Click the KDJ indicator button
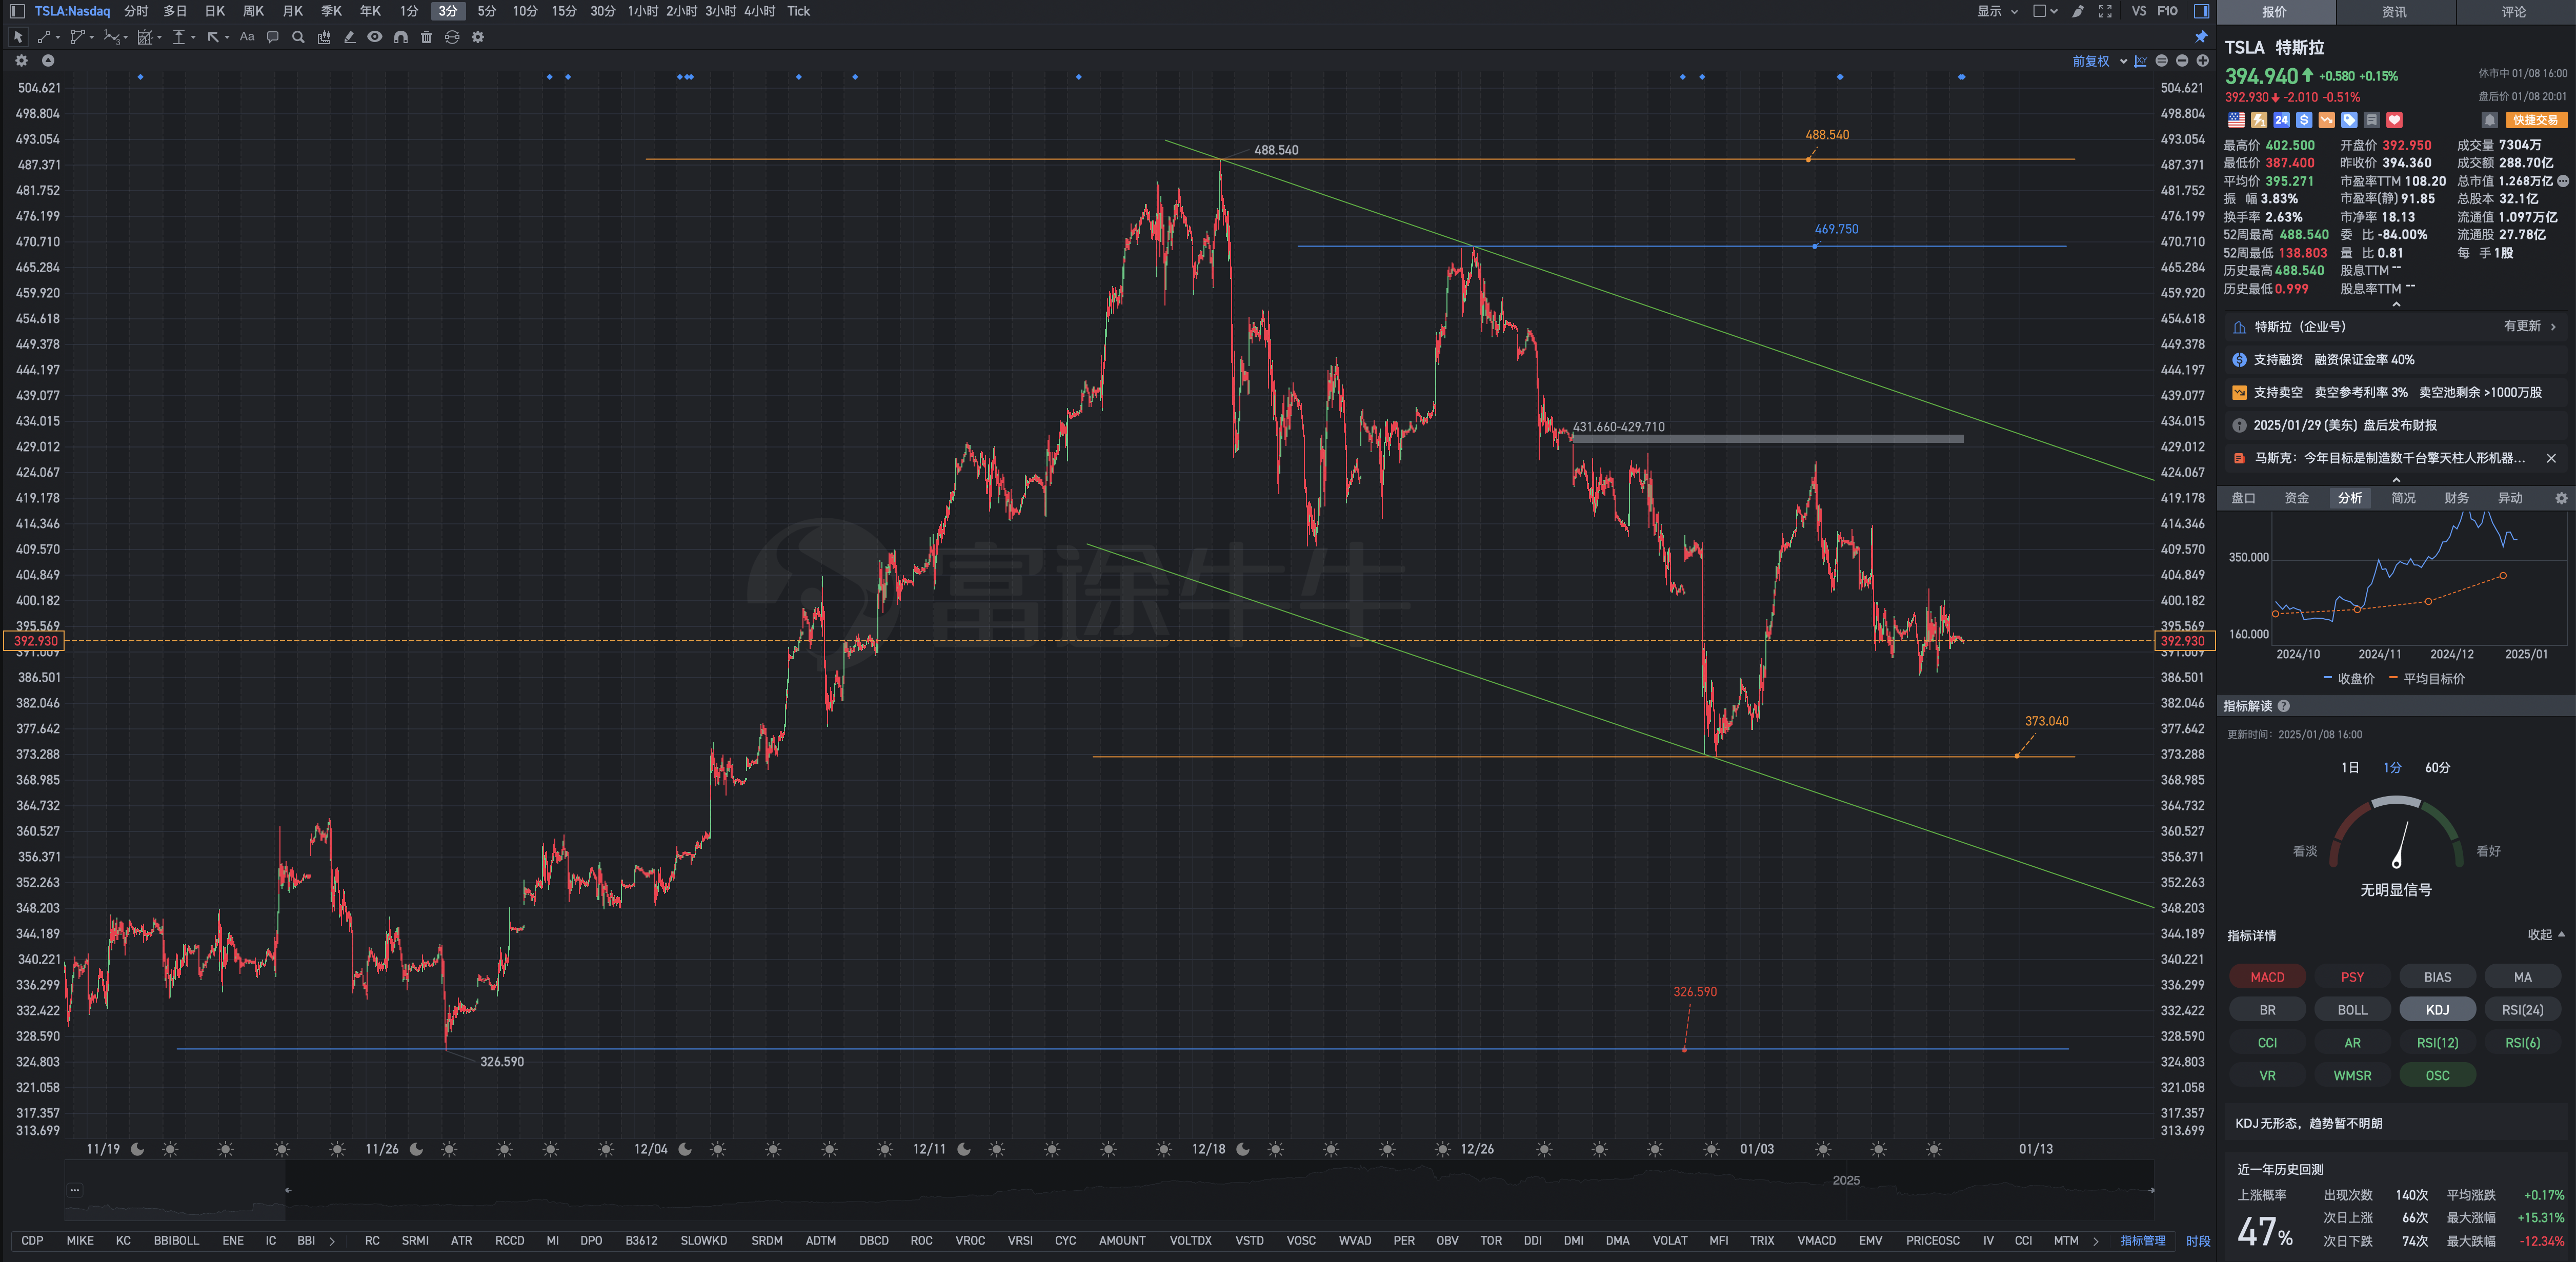Screen dimensions: 2576x1262 point(2437,1009)
